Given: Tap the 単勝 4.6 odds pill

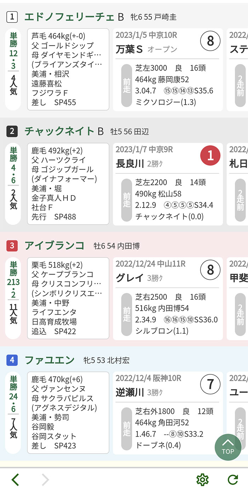Looking at the screenshot, I should pos(13,184).
